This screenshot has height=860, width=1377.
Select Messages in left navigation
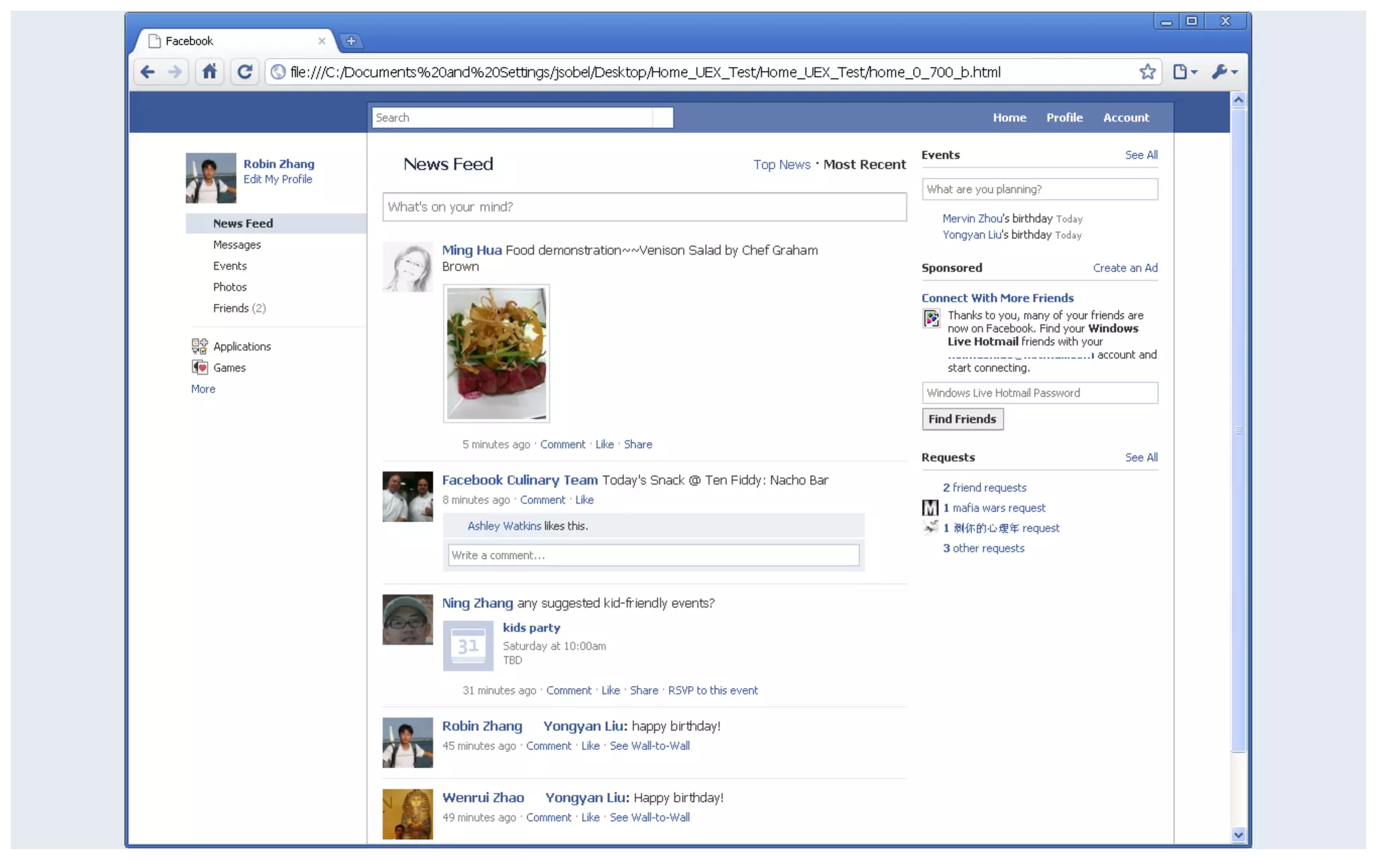coord(237,245)
